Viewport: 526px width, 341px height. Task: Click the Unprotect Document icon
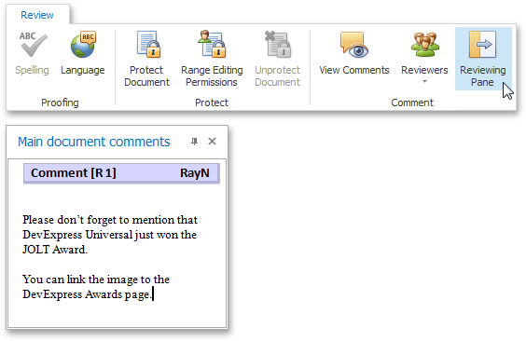[x=278, y=44]
